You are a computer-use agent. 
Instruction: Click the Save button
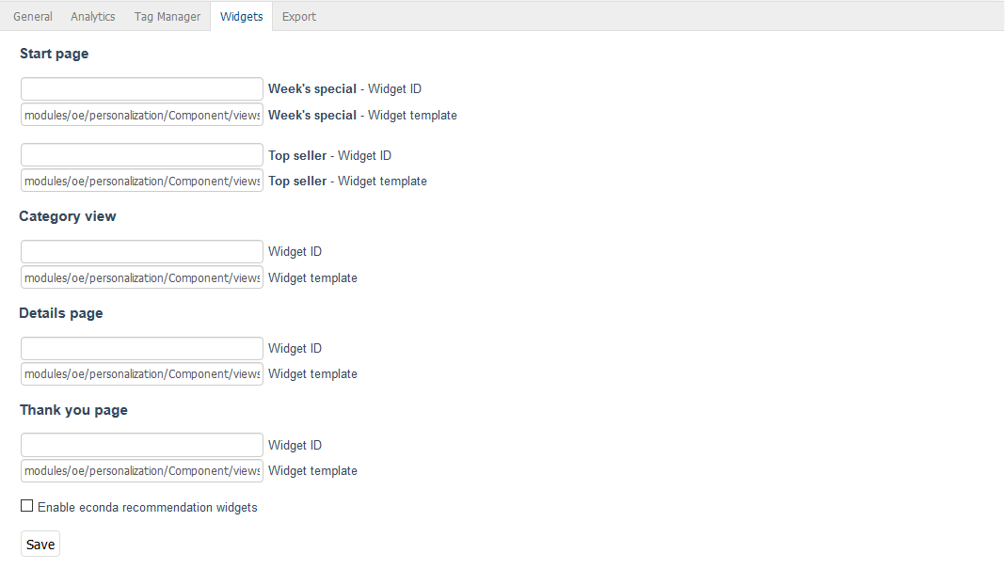(x=40, y=545)
